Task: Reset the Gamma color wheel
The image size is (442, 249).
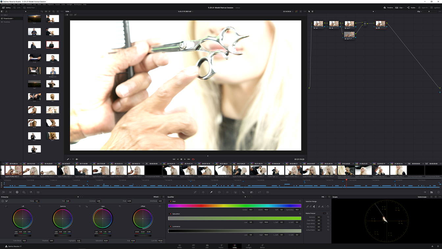Action: [80, 206]
